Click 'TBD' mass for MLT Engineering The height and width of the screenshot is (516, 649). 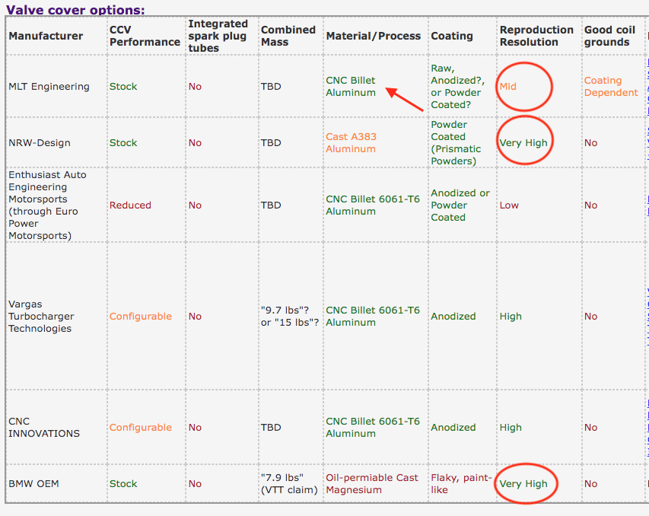(271, 87)
